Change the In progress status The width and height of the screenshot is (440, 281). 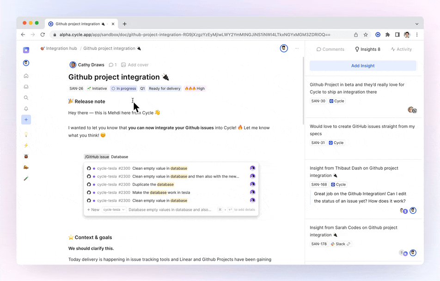(x=123, y=89)
